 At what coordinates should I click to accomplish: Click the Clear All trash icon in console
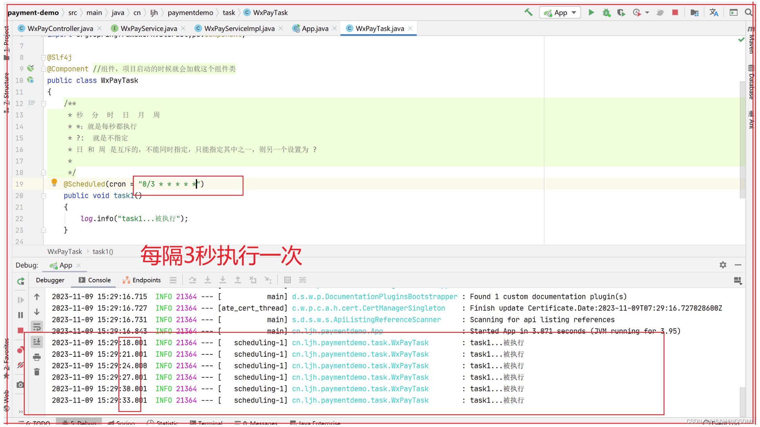37,372
